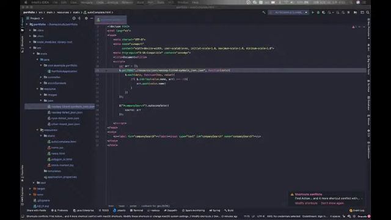
Task: Expand the .idea folder arrow
Action: [31, 30]
